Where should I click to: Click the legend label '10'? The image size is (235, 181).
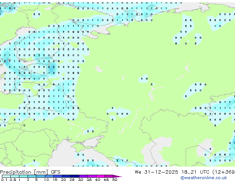pyautogui.click(x=46, y=180)
